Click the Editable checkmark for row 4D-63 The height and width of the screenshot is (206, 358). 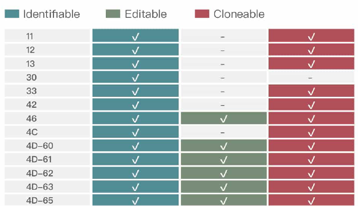click(224, 187)
